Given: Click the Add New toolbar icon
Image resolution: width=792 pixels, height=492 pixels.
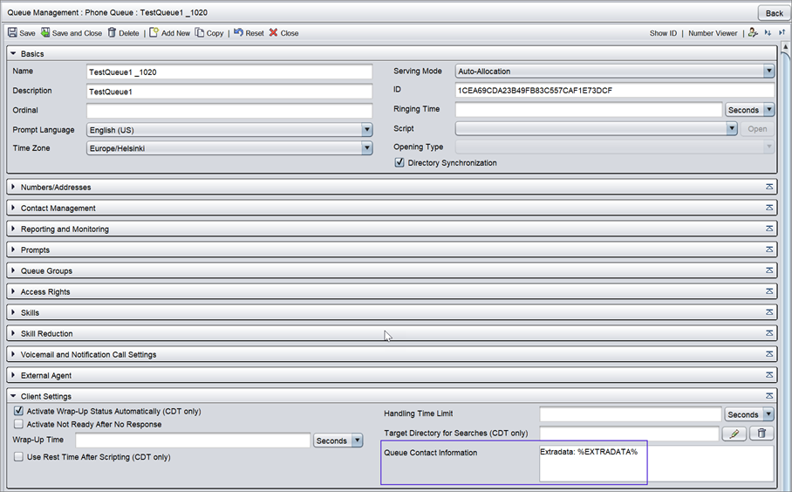Looking at the screenshot, I should 154,33.
